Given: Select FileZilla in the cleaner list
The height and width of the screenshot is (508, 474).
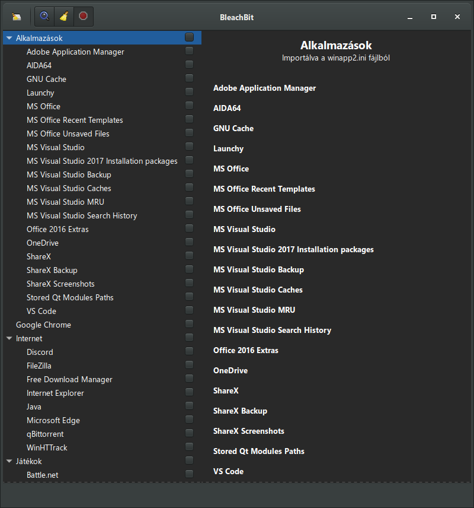Looking at the screenshot, I should [39, 366].
